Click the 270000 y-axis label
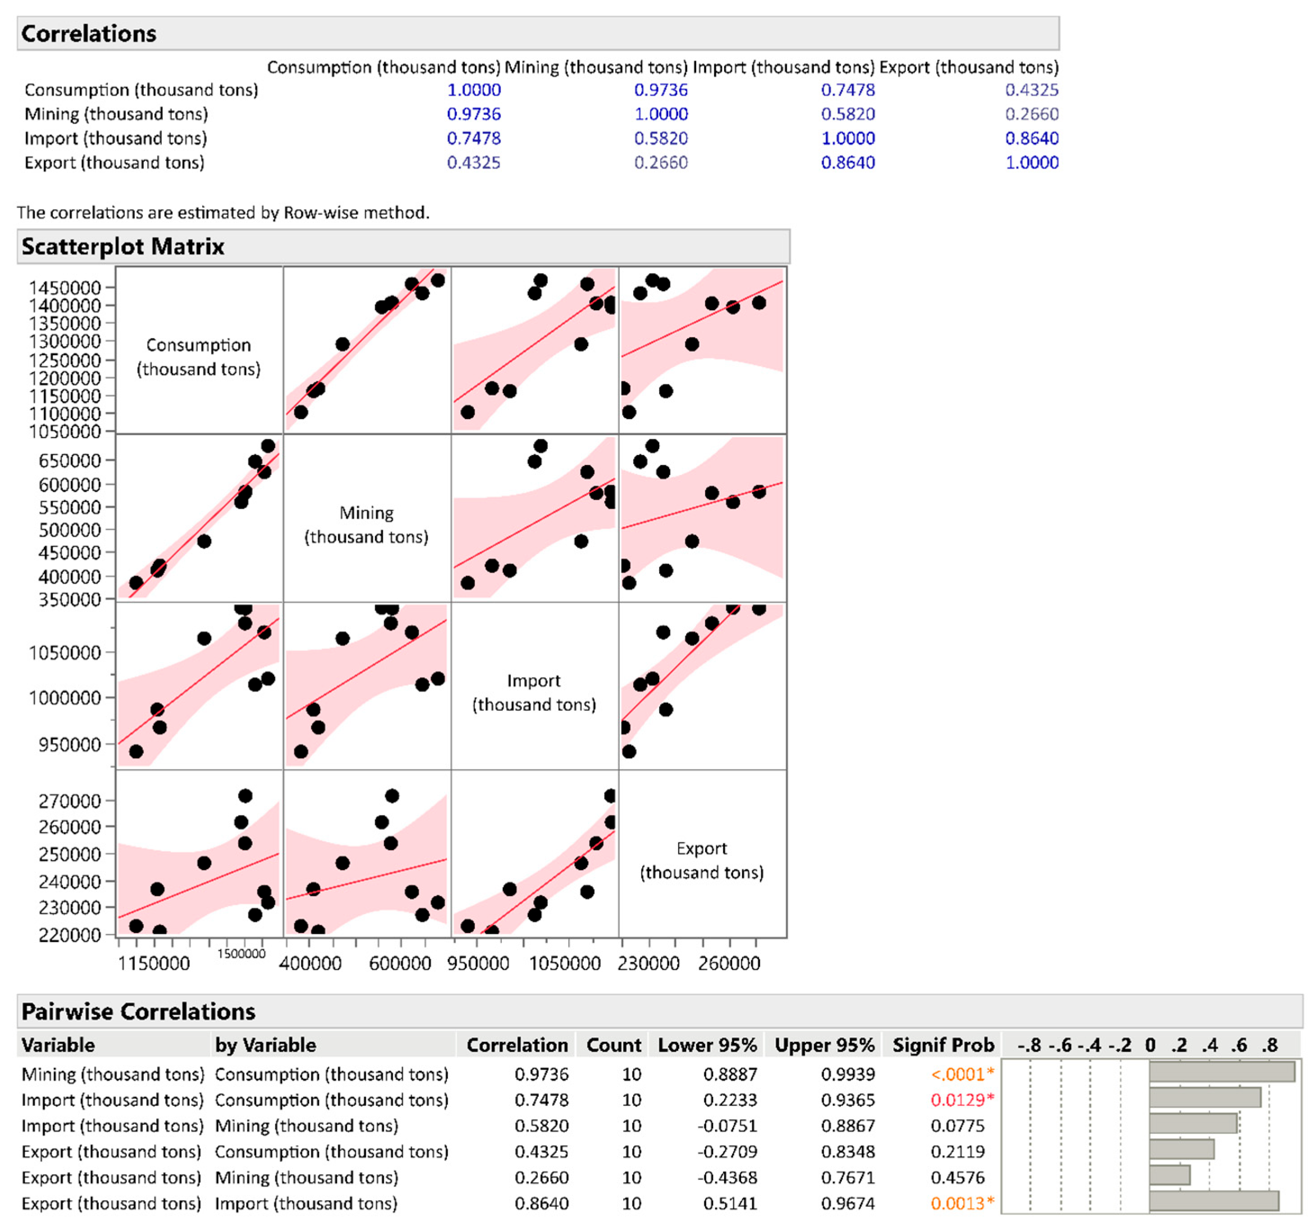The width and height of the screenshot is (1314, 1229). [69, 801]
